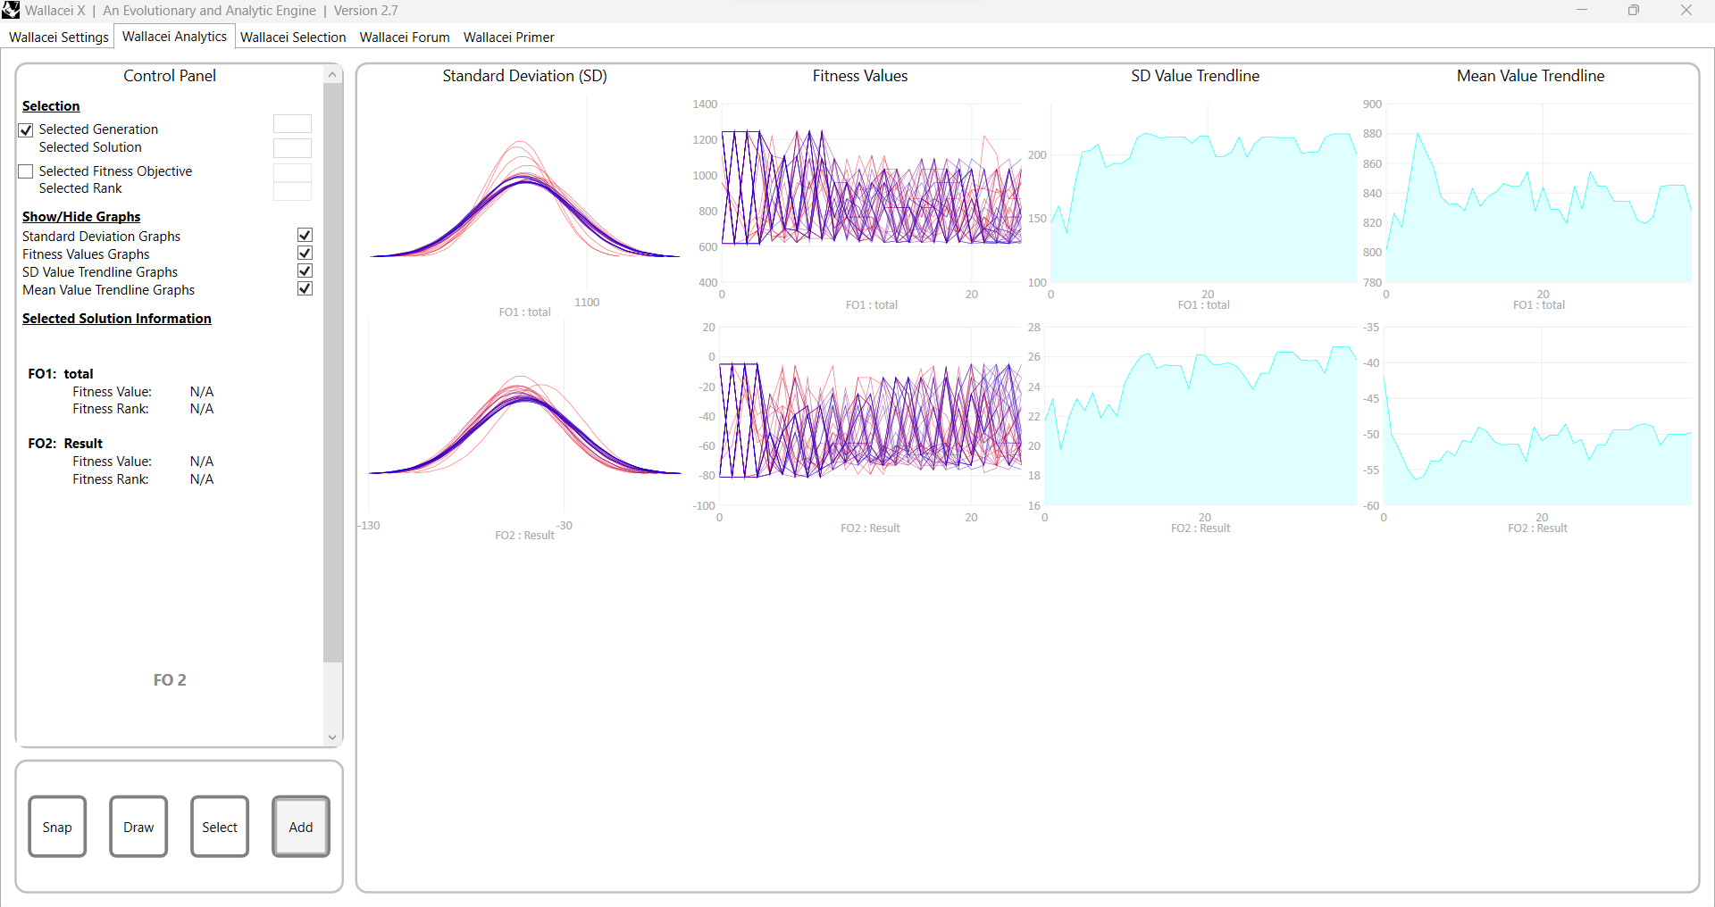Toggle Fitness Values Graphs visibility
1715x907 pixels.
(305, 254)
